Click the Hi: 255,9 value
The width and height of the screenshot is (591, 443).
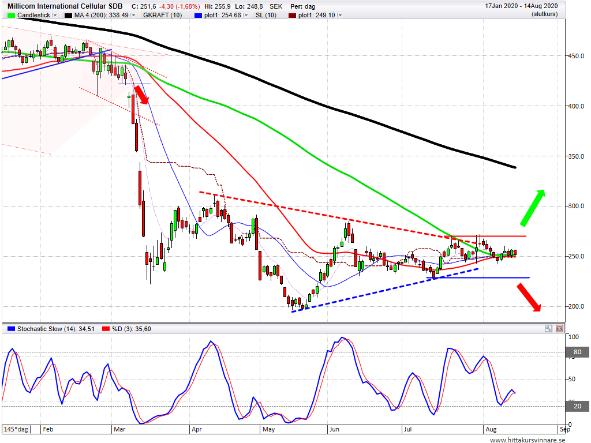click(x=217, y=6)
